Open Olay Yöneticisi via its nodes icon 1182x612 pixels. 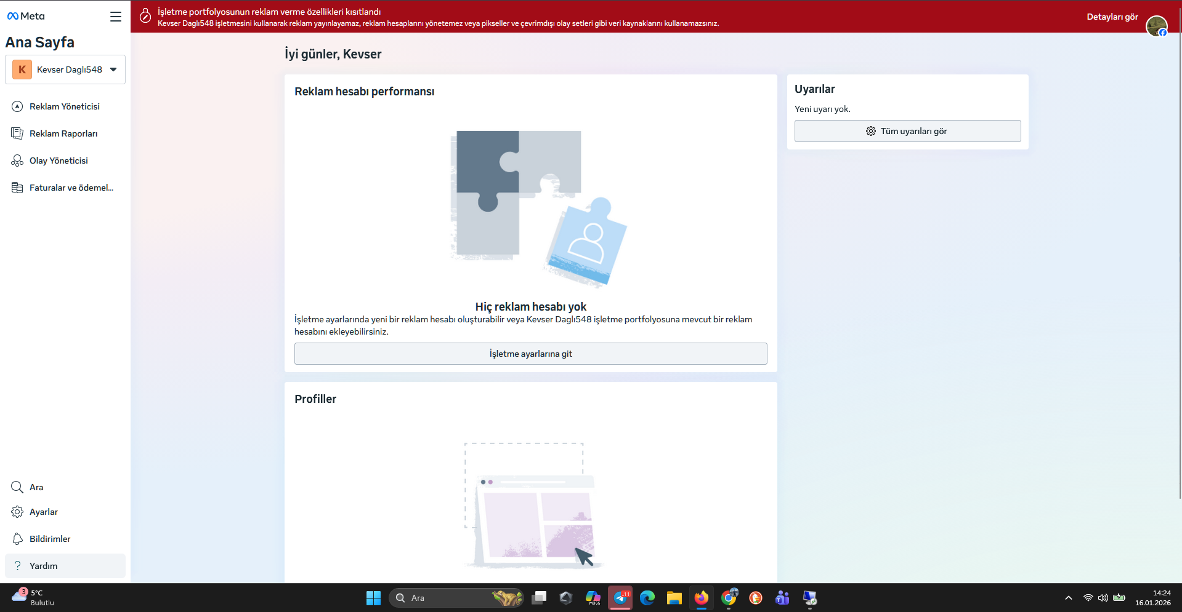tap(17, 161)
